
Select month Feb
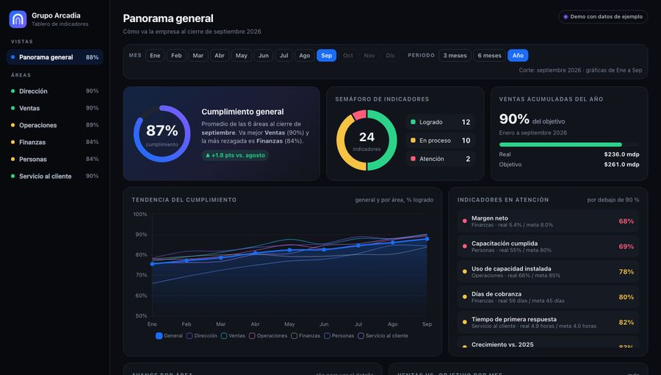coord(176,55)
